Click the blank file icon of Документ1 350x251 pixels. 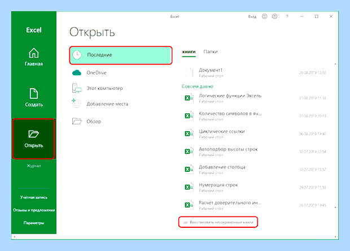click(x=189, y=72)
